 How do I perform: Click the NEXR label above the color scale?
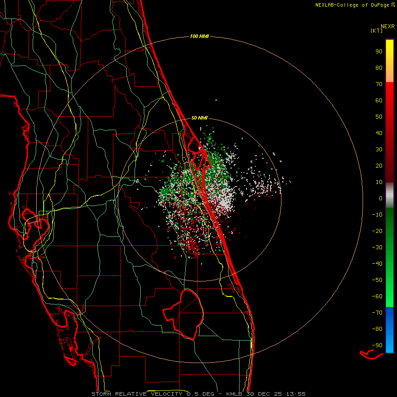tap(388, 26)
